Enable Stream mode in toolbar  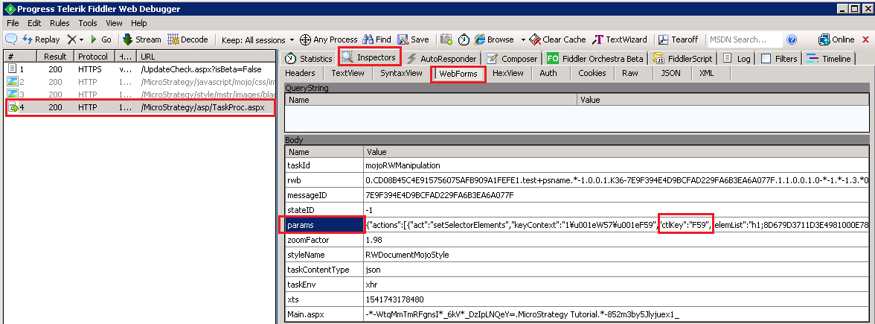(x=141, y=39)
